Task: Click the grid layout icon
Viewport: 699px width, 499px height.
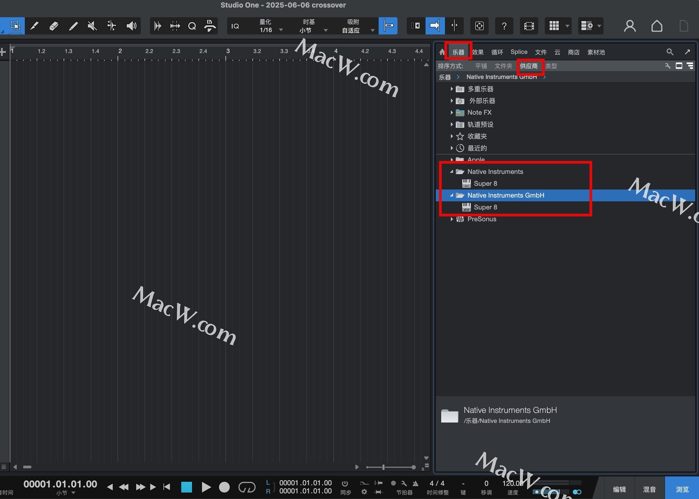Action: [554, 26]
